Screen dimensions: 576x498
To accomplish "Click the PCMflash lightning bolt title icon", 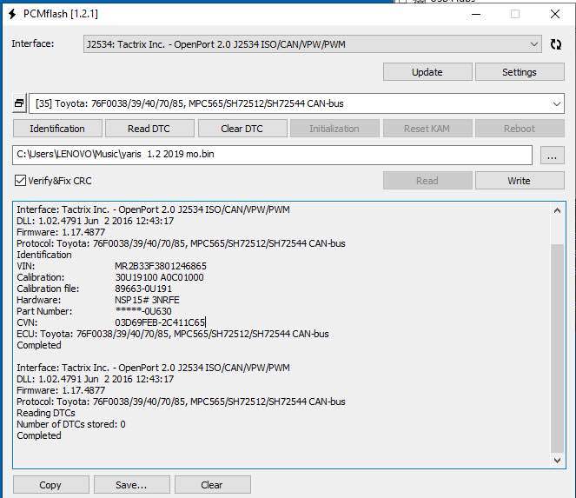I will pos(12,14).
